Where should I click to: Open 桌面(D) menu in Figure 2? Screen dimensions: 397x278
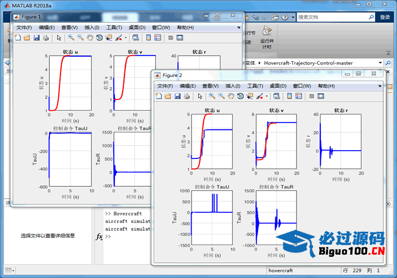click(x=278, y=86)
